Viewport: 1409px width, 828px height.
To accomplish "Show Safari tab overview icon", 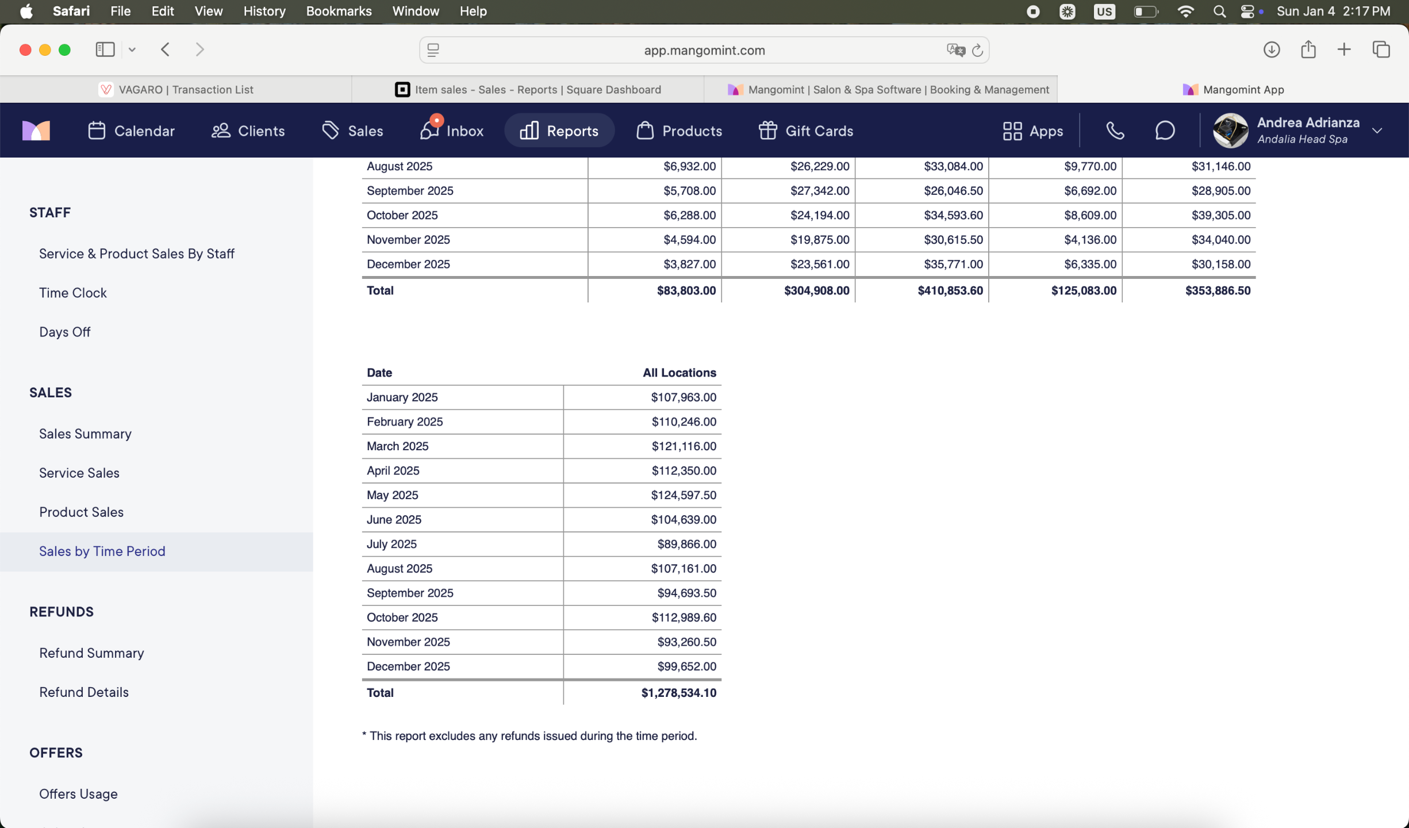I will (x=1381, y=49).
